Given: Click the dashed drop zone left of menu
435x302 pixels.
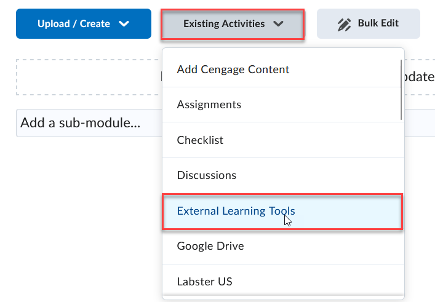Looking at the screenshot, I should (x=86, y=77).
